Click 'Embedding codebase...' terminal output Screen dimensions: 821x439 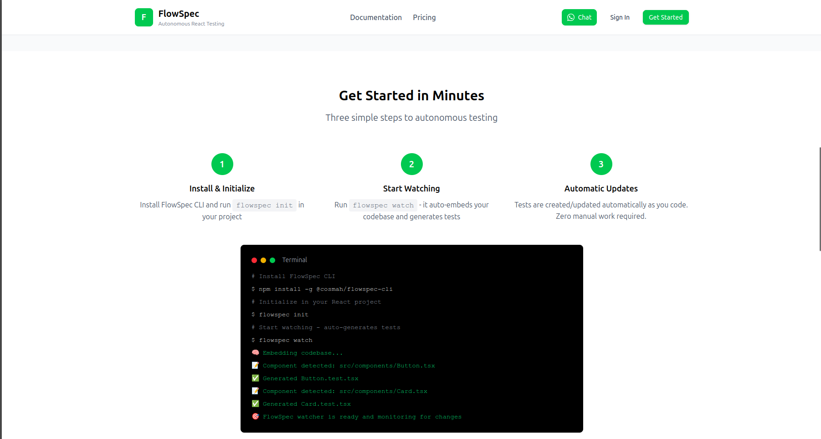pos(303,353)
